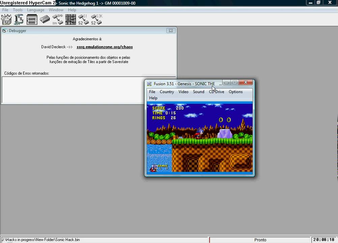Close the Debugger panel
This screenshot has height=243, width=338.
171,31
